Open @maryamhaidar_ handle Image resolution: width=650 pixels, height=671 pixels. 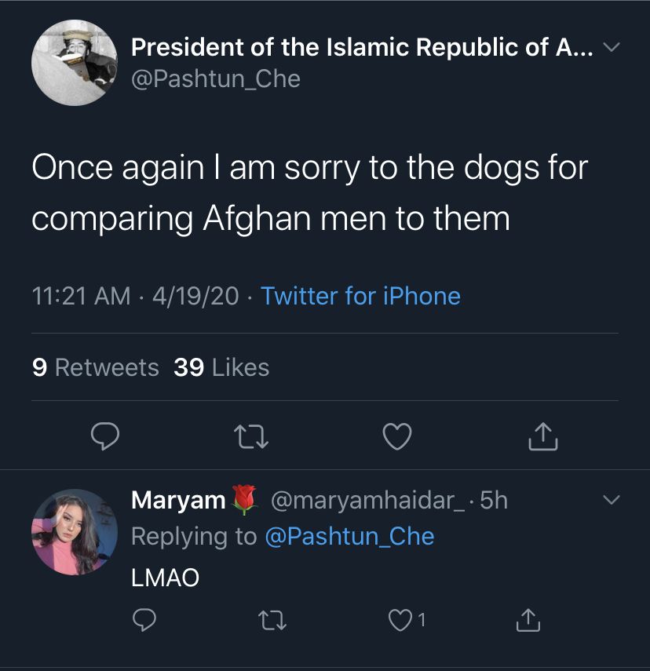tap(368, 500)
